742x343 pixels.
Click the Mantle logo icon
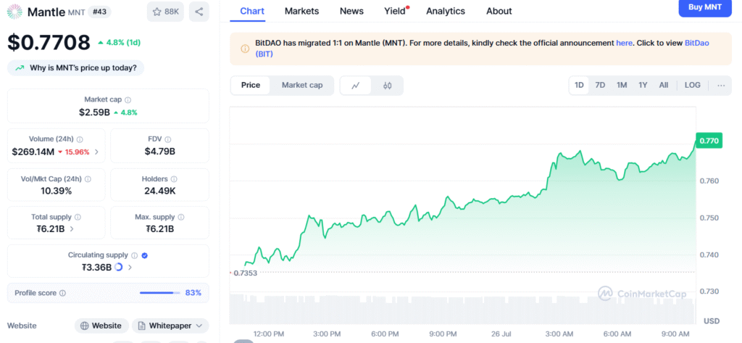(x=14, y=12)
